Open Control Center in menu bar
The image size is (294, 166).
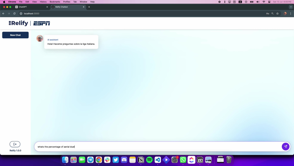point(269,2)
